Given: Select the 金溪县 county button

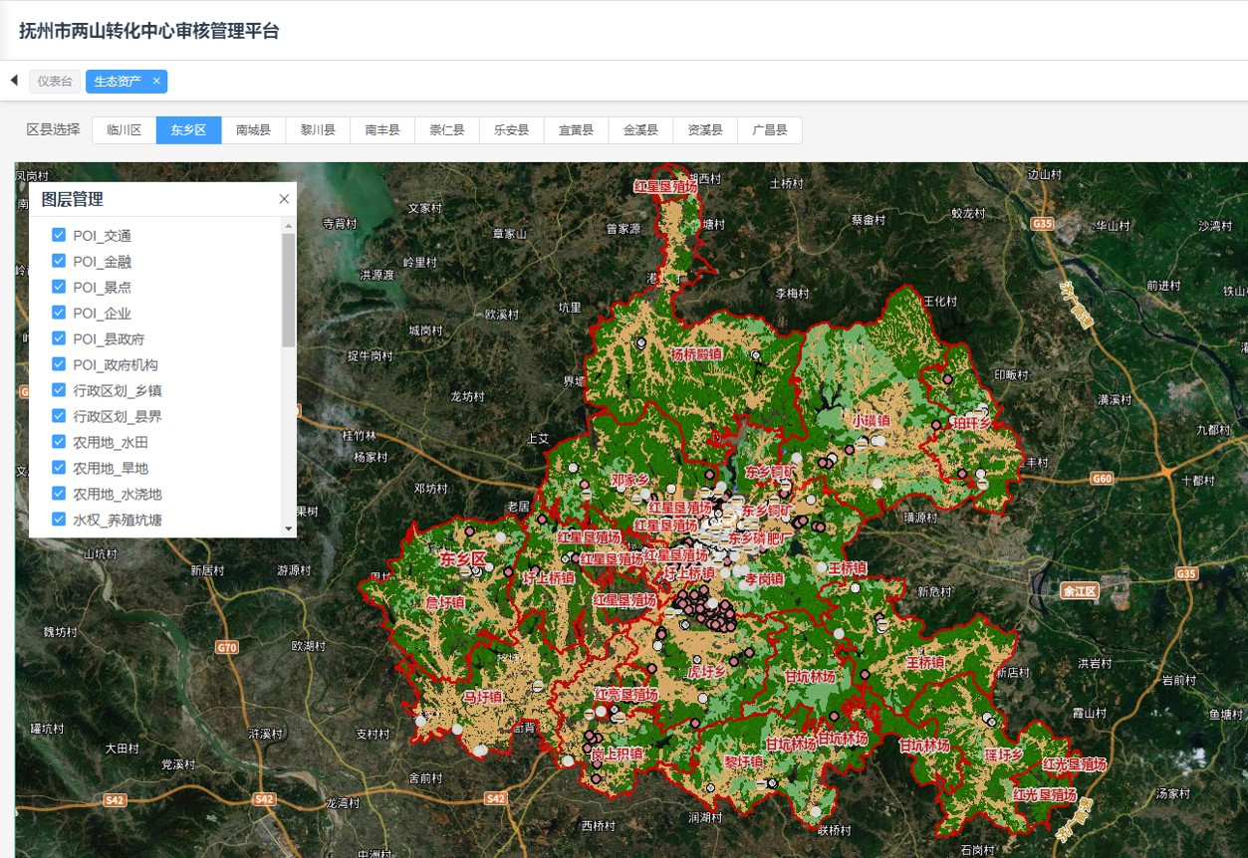Looking at the screenshot, I should click(640, 130).
